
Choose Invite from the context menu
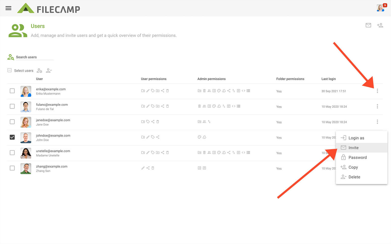pos(353,148)
